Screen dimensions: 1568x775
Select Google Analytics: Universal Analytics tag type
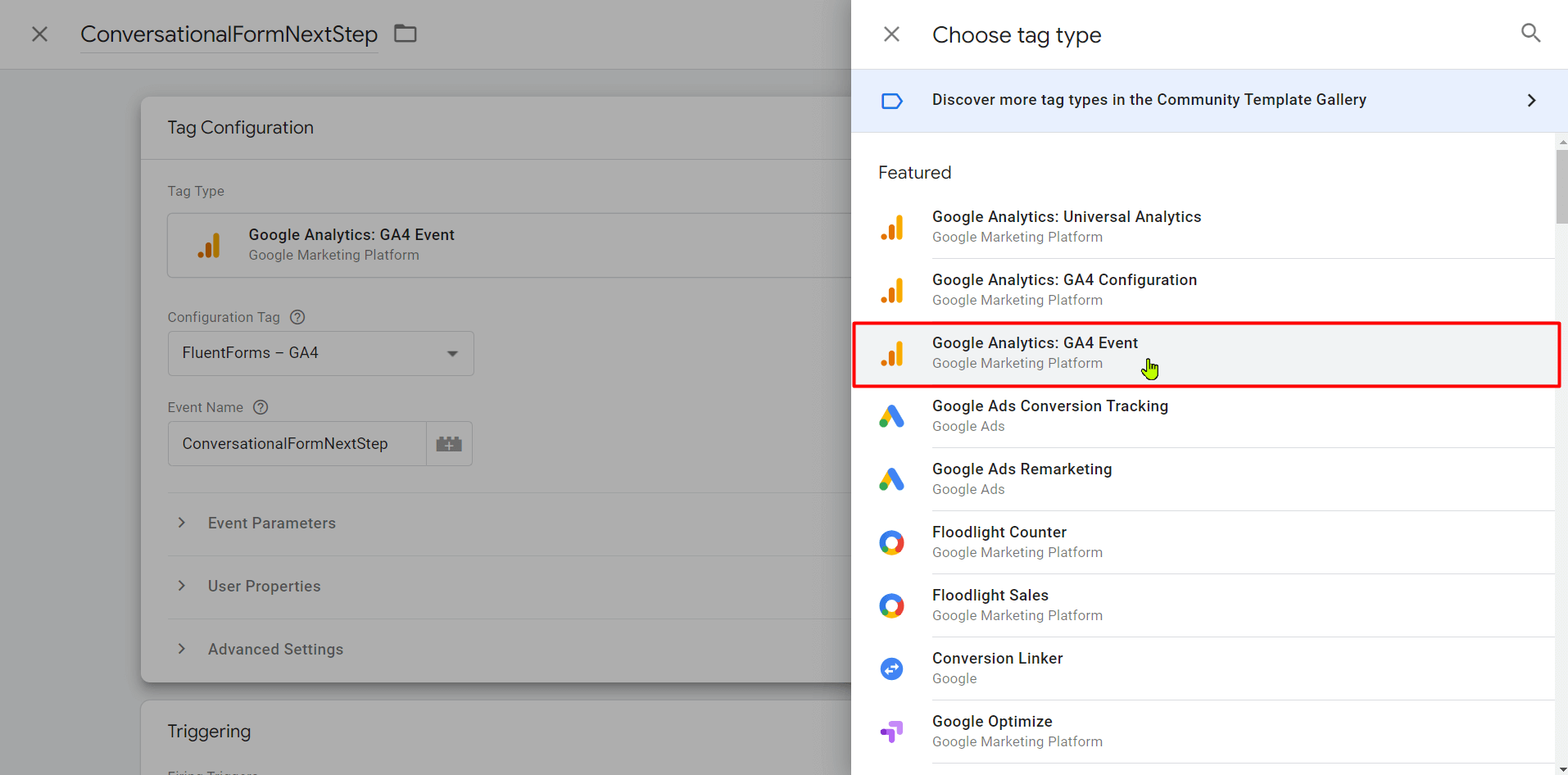tap(1203, 227)
